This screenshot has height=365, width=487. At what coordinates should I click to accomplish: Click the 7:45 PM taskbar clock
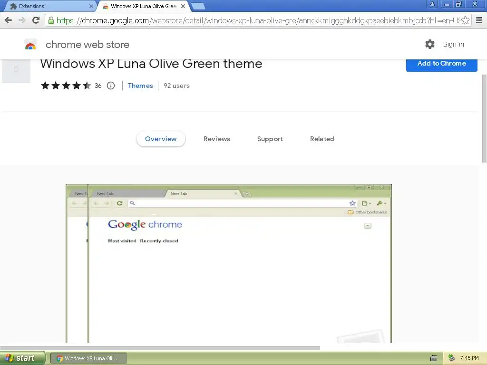point(469,358)
